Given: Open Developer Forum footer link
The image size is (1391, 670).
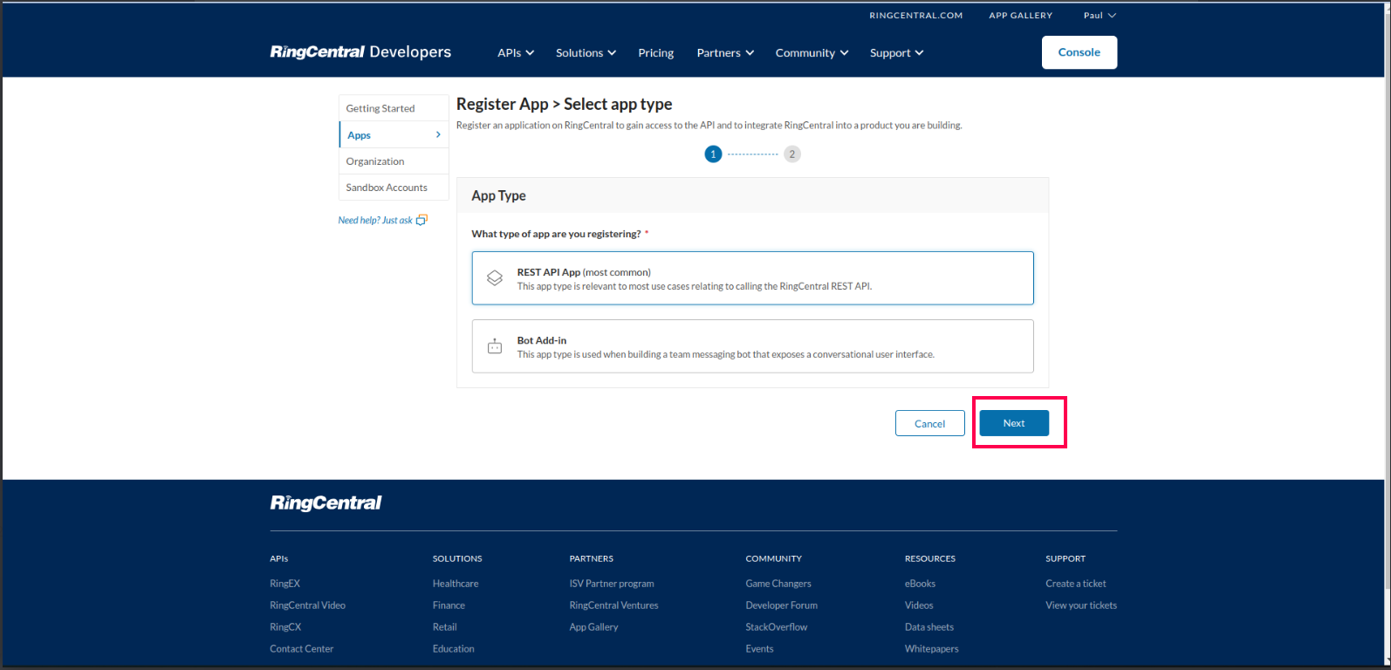Looking at the screenshot, I should 781,605.
